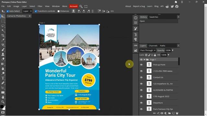Image resolution: width=207 pixels, height=116 pixels.
Task: Select the Rectangle shape tool
Action: coord(3,92)
